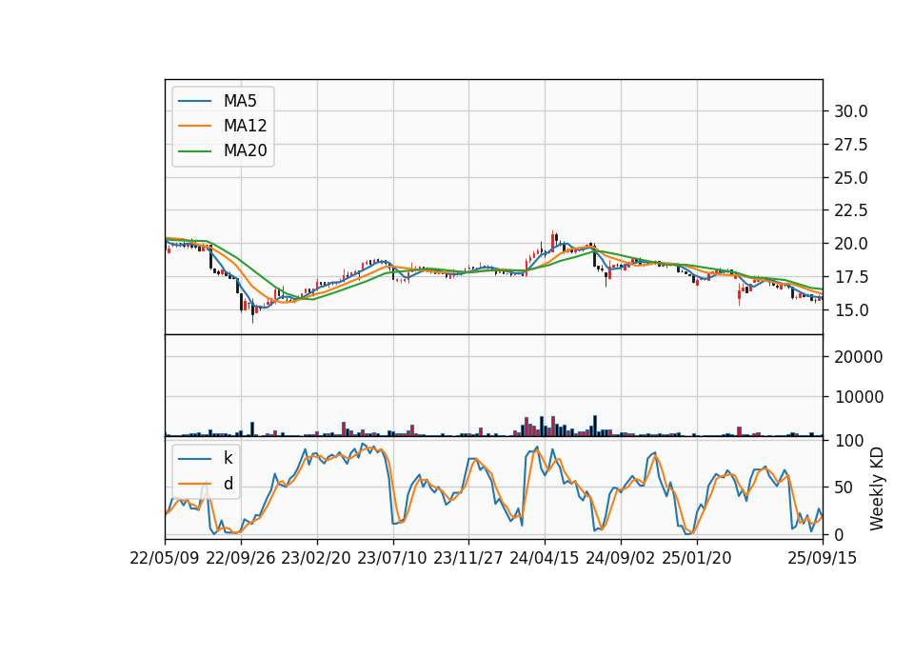Click the MA5 legend label

(240, 101)
